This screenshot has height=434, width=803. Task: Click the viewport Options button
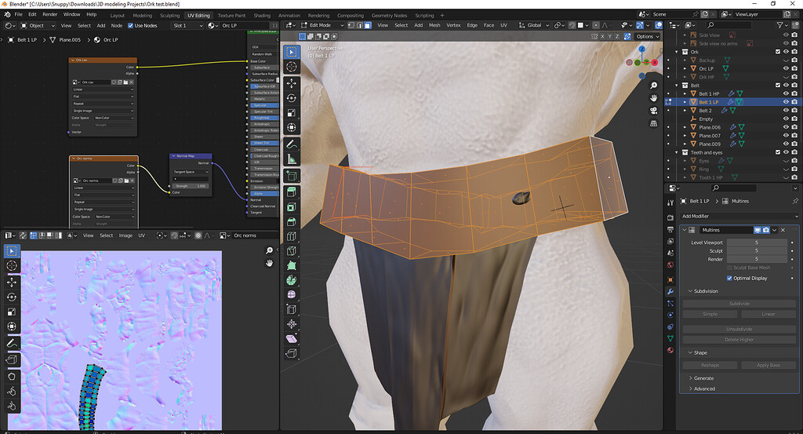646,36
